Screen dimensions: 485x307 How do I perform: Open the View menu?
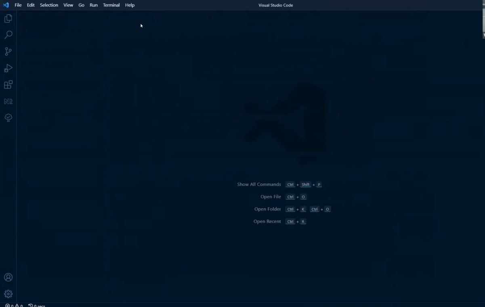point(68,5)
